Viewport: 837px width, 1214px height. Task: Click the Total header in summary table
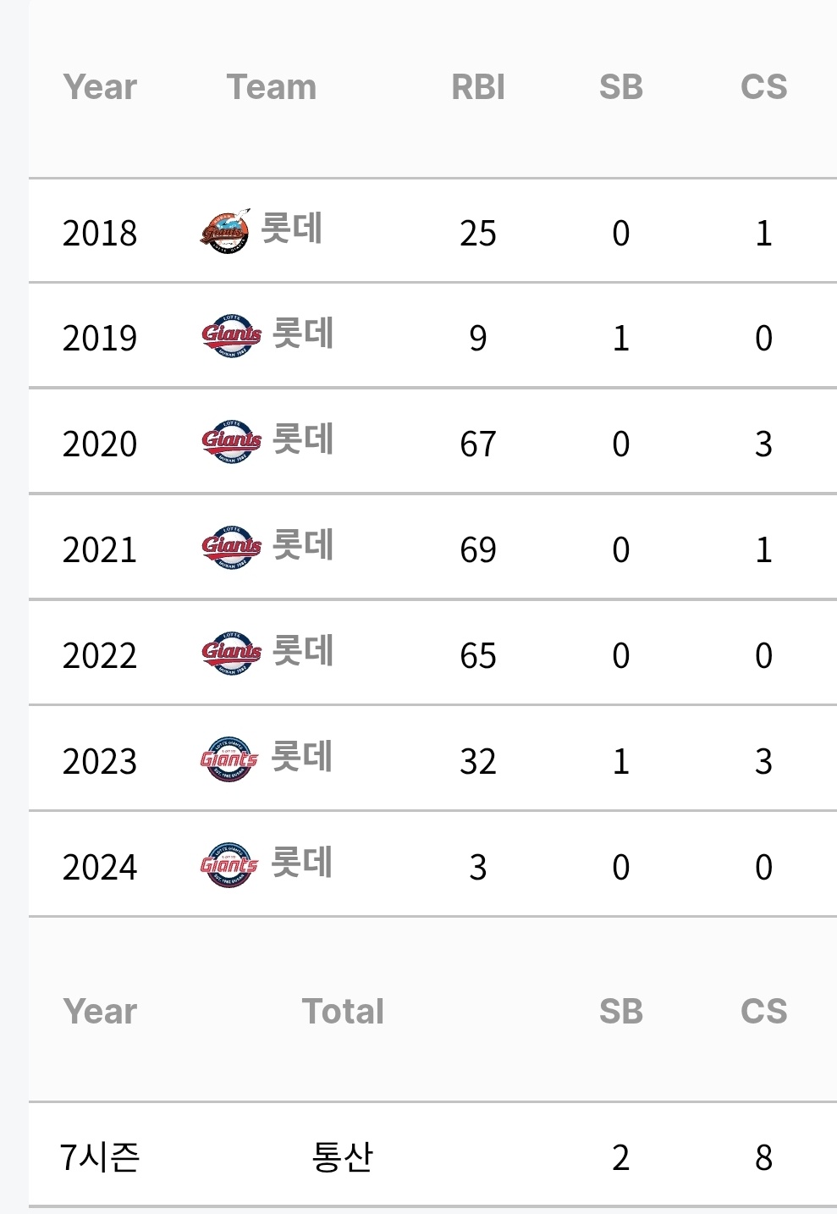pyautogui.click(x=343, y=1012)
